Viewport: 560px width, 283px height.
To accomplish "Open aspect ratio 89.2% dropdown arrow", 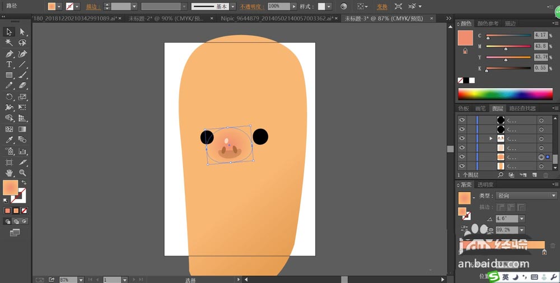I will tap(522, 230).
